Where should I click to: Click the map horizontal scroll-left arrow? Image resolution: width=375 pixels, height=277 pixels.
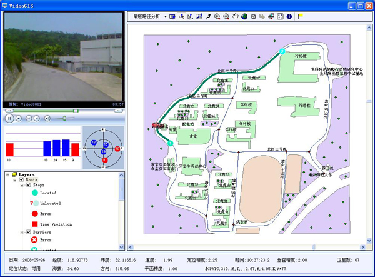coord(131,247)
